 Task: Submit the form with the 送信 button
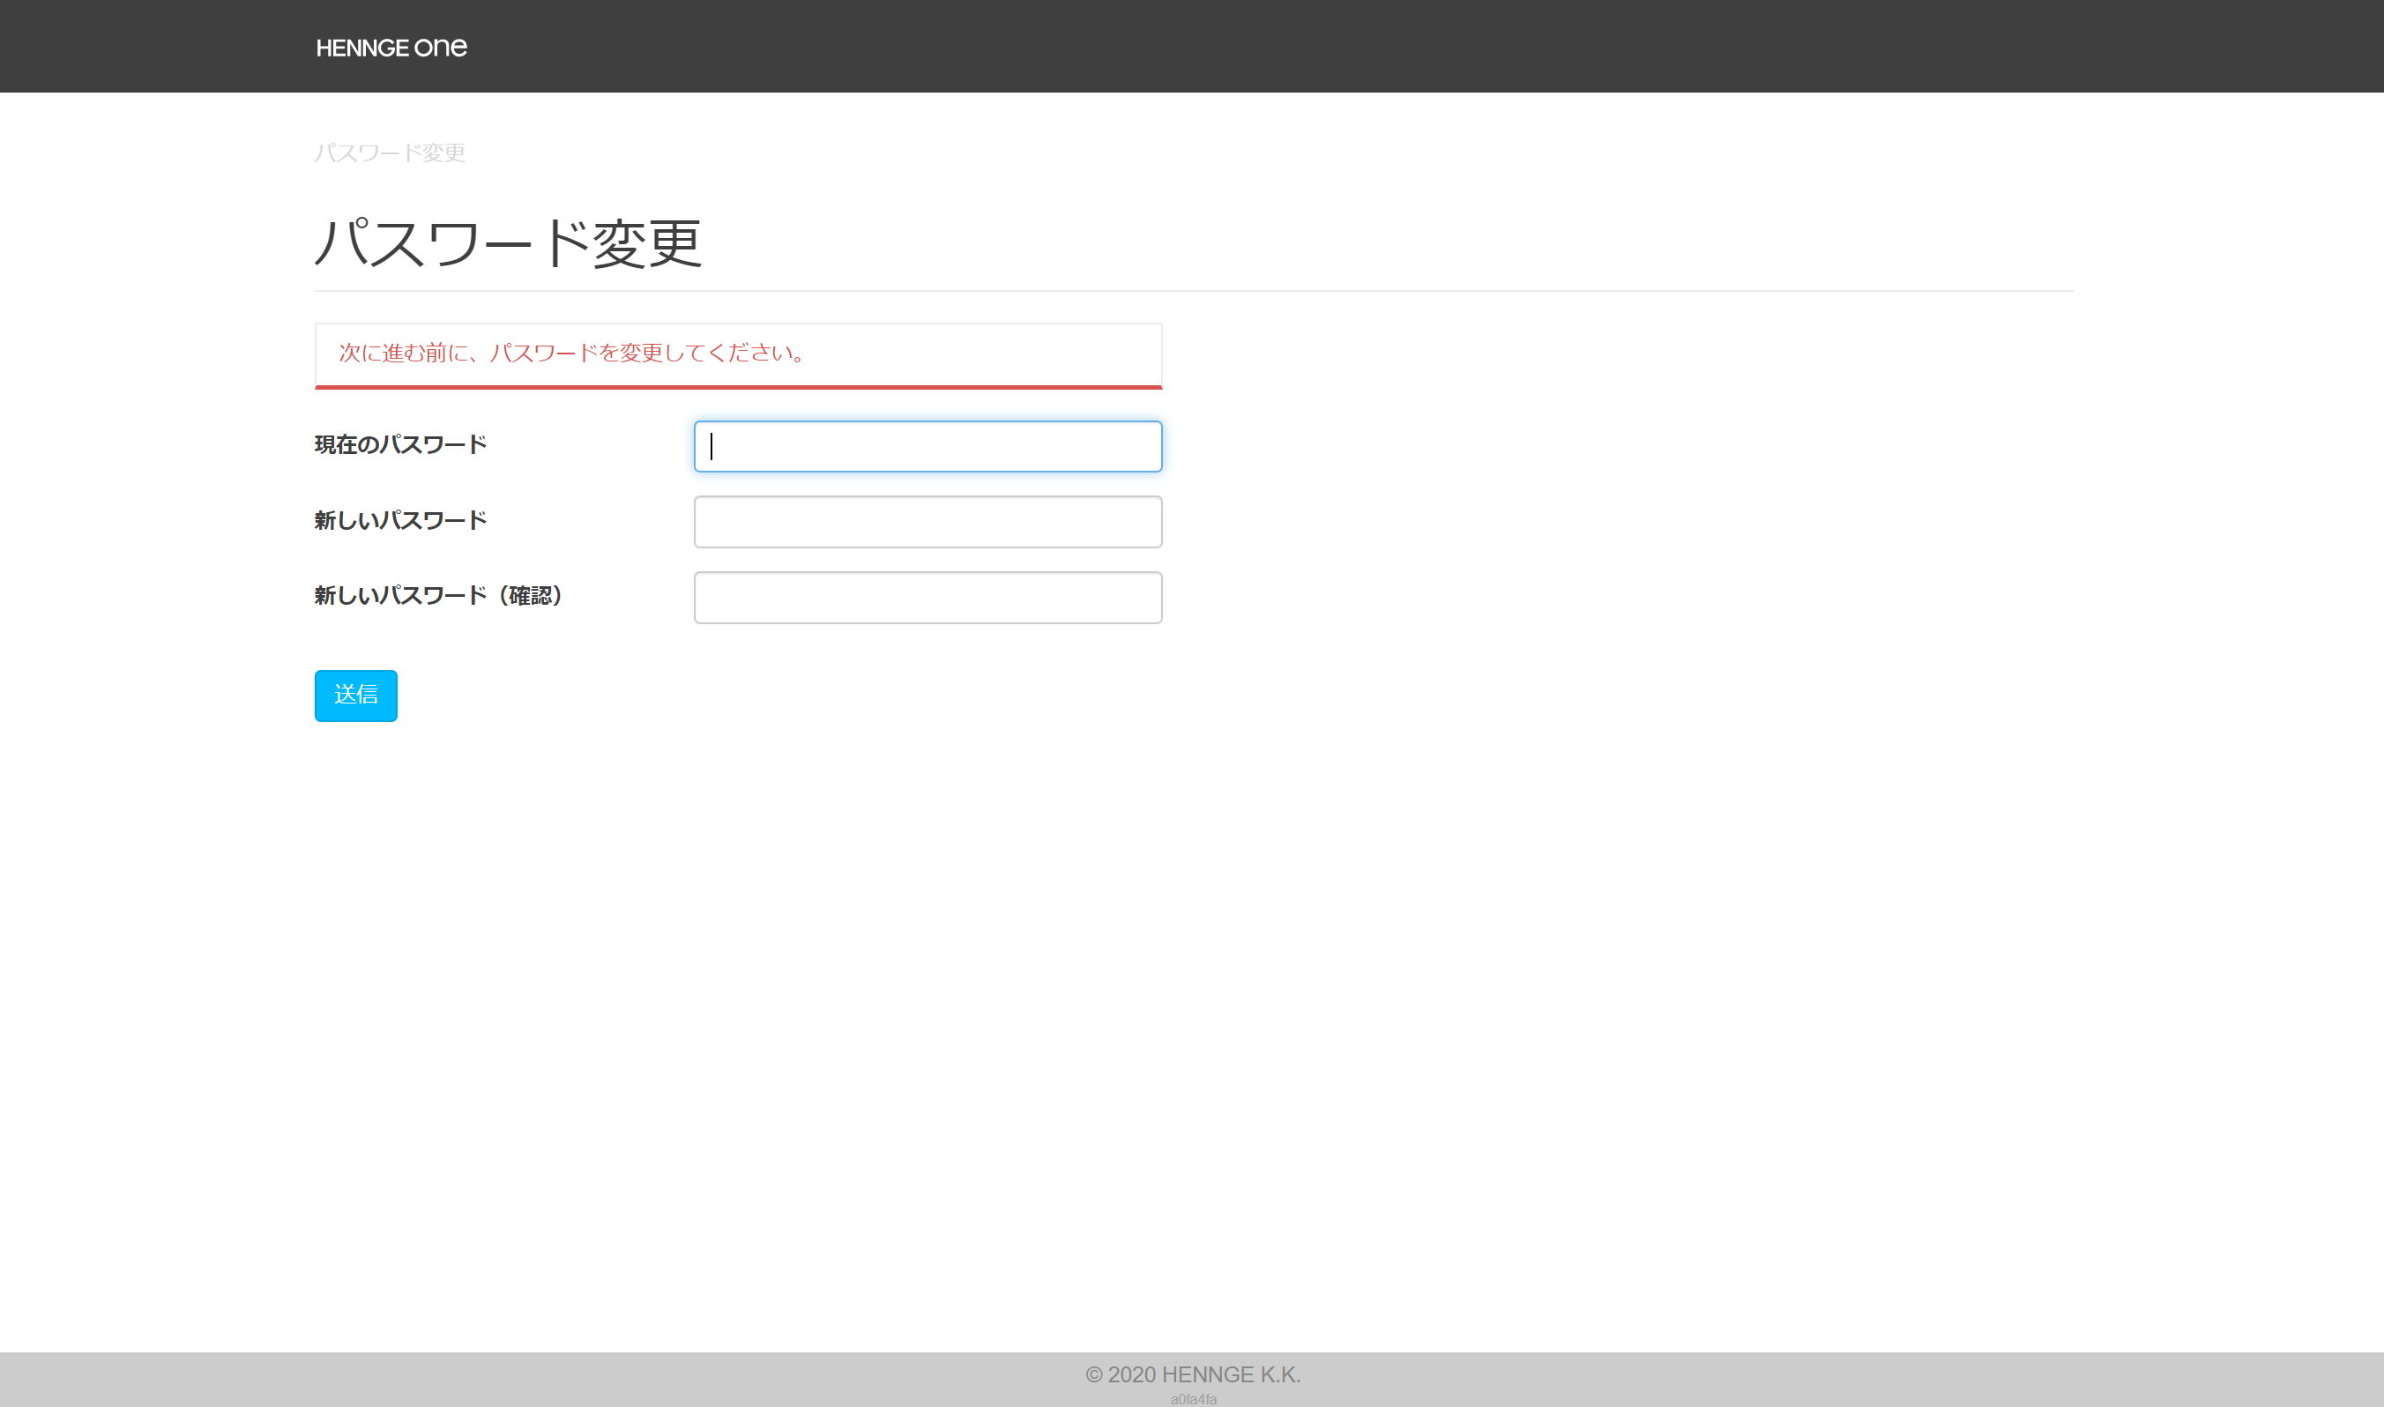(x=356, y=696)
